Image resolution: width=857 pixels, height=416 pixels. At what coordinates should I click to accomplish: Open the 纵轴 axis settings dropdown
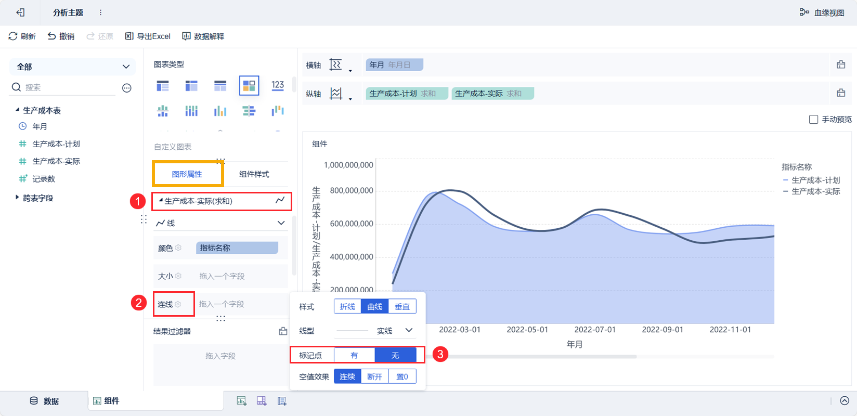point(350,98)
